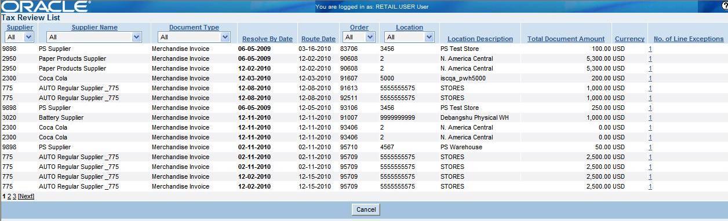Click the 250.00 document amount
The height and width of the screenshot is (221, 728).
coord(601,108)
